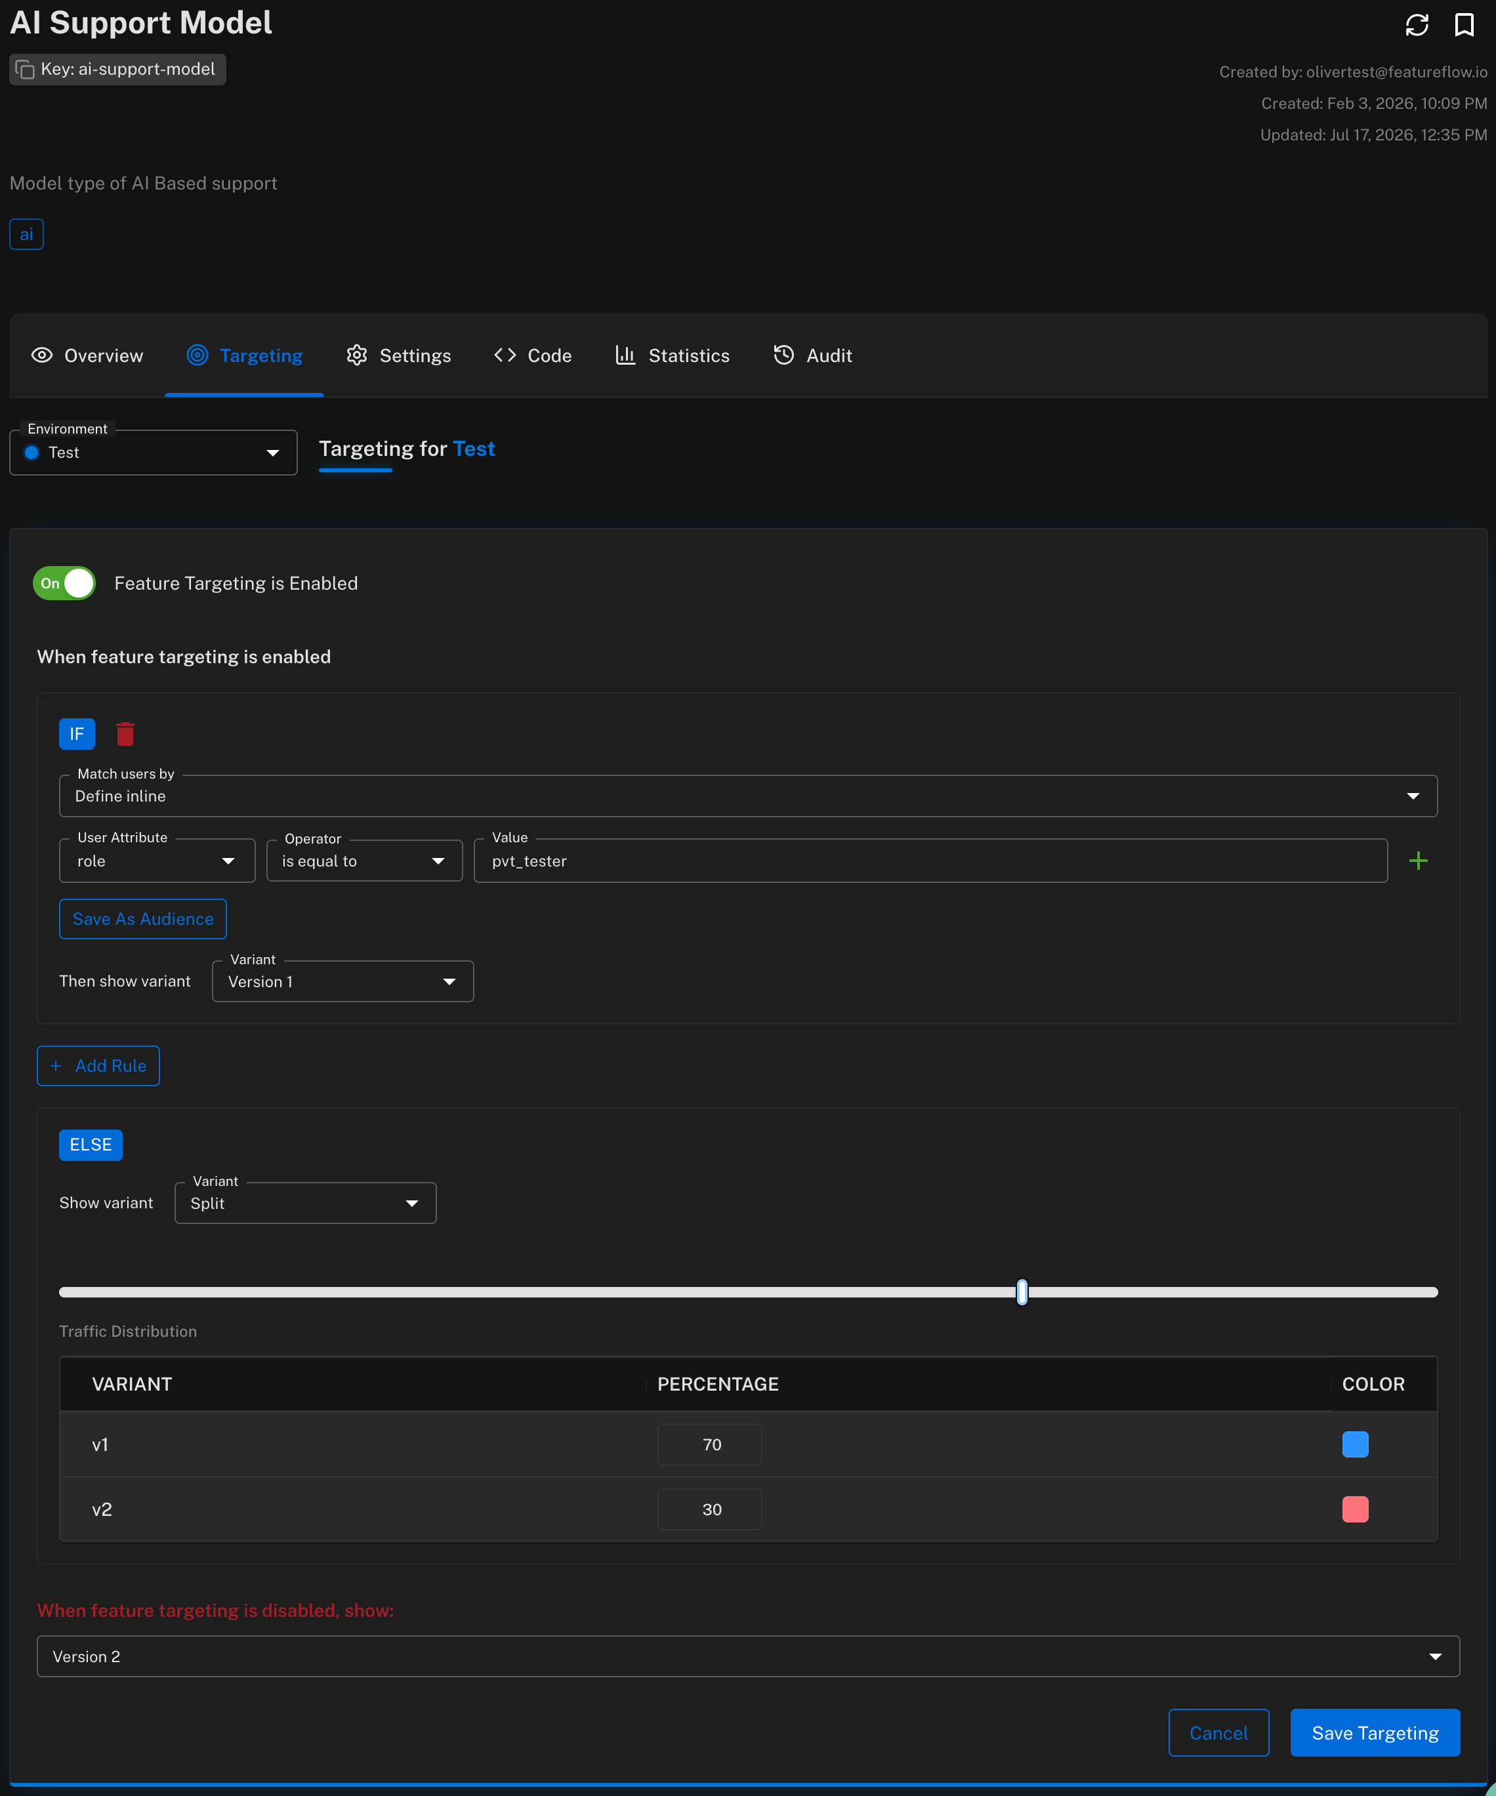
Task: Go to the Statistics tab
Action: pyautogui.click(x=673, y=356)
